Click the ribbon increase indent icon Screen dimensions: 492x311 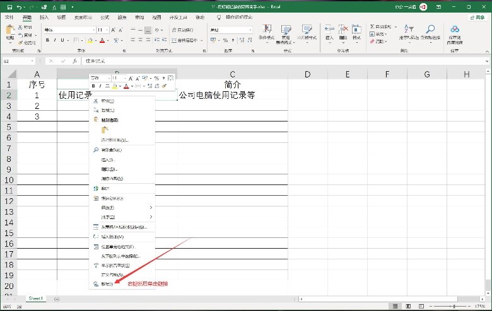click(x=165, y=40)
